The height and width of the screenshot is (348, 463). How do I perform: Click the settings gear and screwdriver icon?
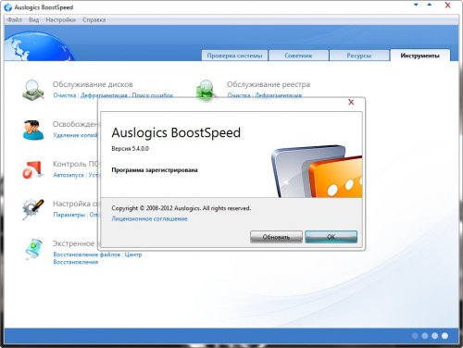33,209
